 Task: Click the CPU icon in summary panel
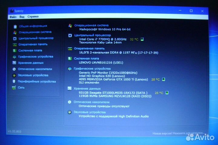pyautogui.click(x=70, y=35)
